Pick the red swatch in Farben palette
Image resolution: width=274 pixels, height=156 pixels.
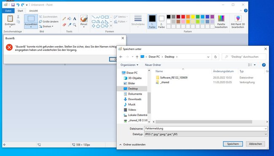[183, 17]
